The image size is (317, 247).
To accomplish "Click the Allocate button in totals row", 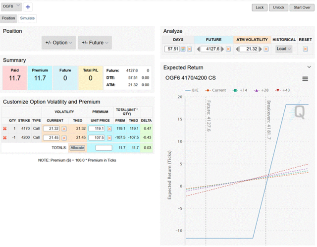I will [77, 148].
